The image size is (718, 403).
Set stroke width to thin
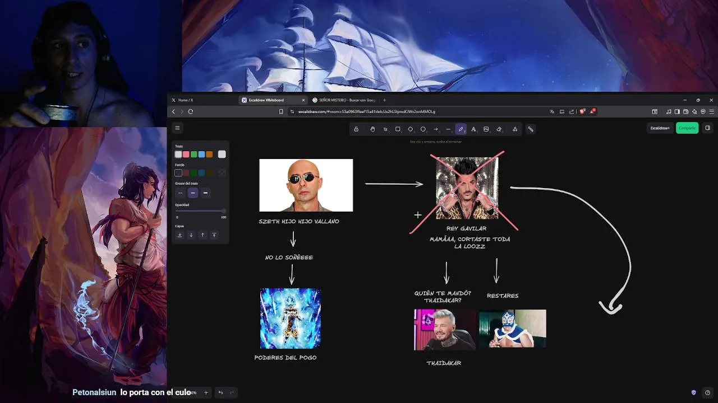point(180,193)
